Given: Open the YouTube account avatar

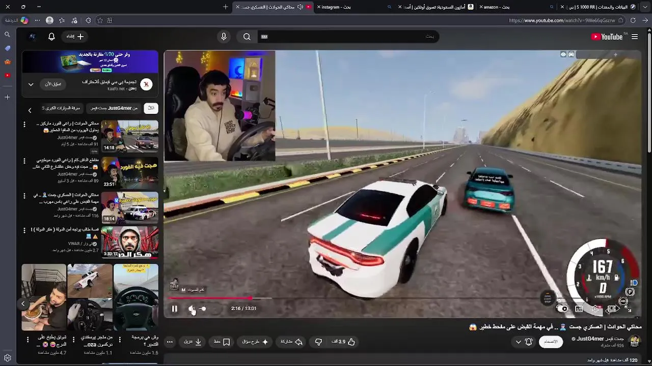Looking at the screenshot, I should click(32, 37).
